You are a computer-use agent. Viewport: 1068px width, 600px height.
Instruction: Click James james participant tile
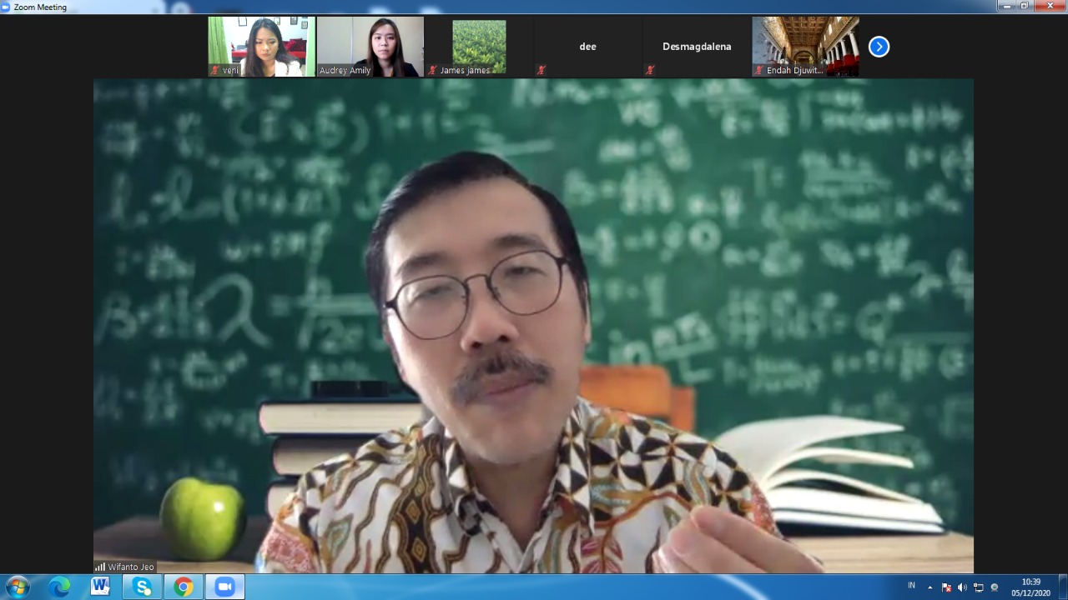coord(479,47)
